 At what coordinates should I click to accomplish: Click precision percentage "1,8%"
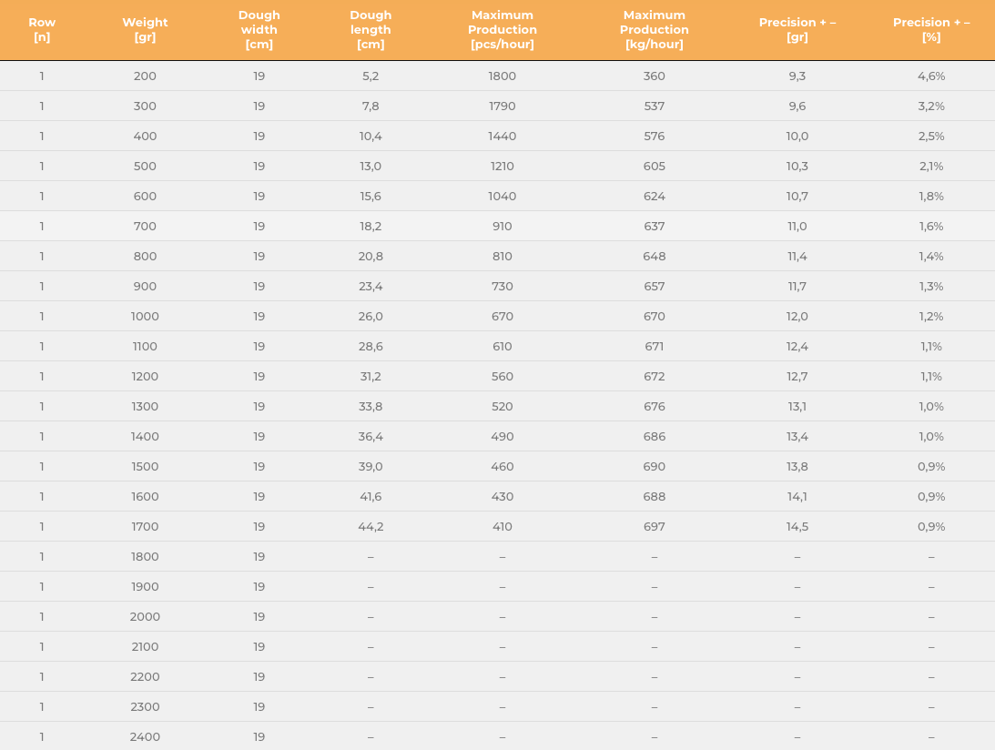click(931, 196)
